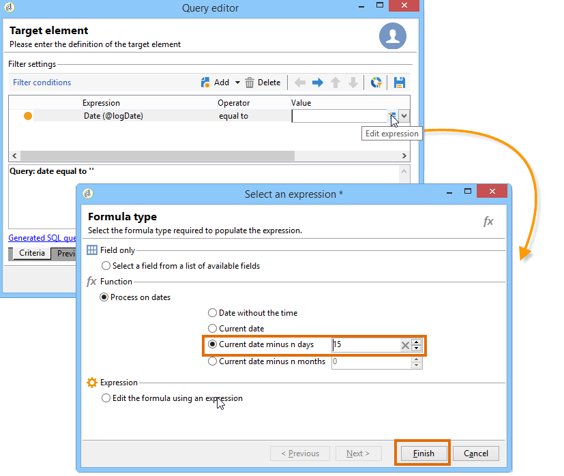
Task: Click the horizontal scrollbar thumb in filter list
Action: (x=158, y=155)
